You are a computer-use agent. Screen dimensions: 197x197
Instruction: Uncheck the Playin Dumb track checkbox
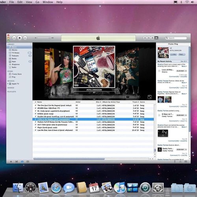(35, 128)
